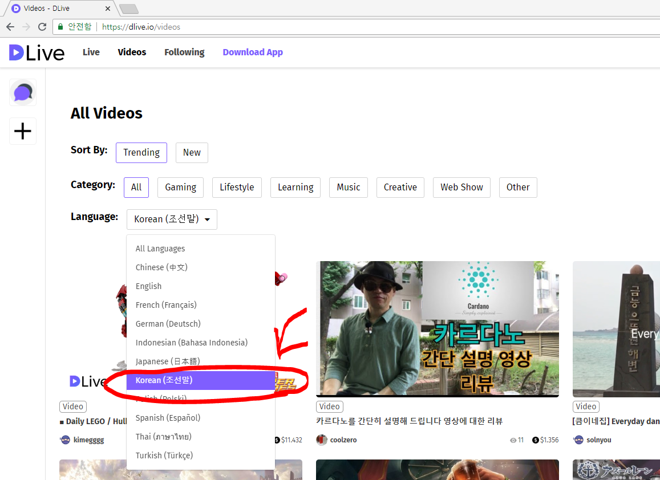Viewport: 660px width, 480px height.
Task: Click solnyou's avatar icon
Action: (x=579, y=440)
